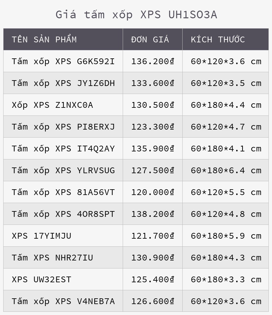The image size is (272, 315).
Task: Select size cell 60*180*5.9 cm
Action: (x=226, y=236)
